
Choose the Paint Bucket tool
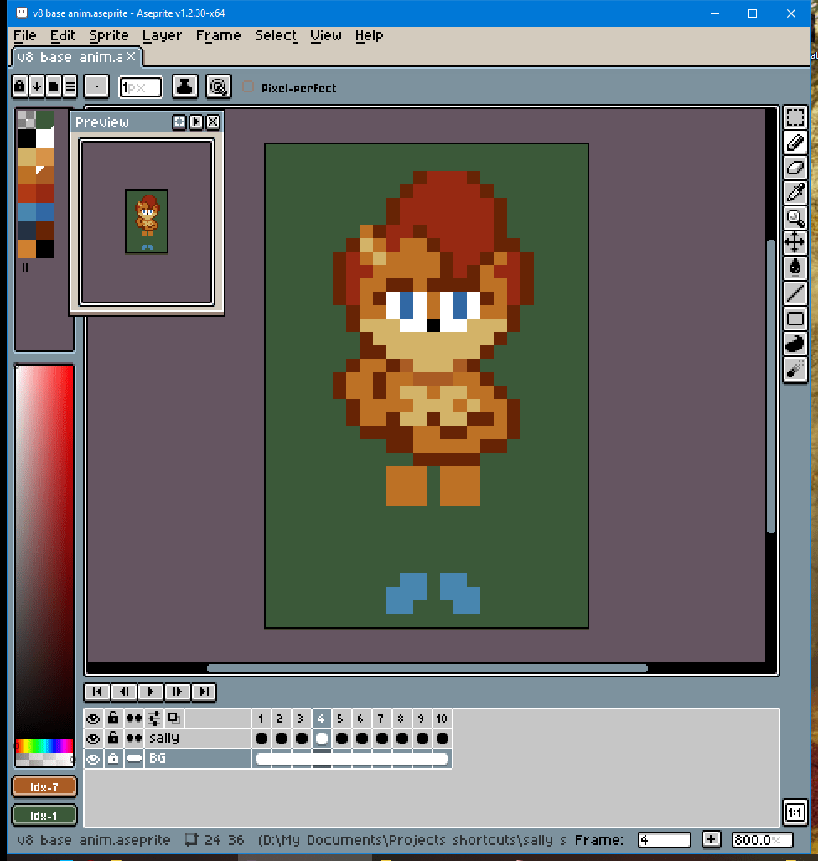click(795, 268)
